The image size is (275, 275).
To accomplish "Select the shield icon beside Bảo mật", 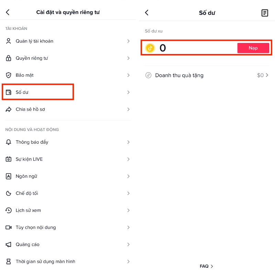I will pos(8,75).
